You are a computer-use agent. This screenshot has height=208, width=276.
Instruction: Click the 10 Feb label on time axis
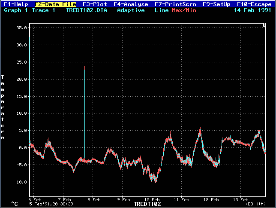[x=153, y=199]
